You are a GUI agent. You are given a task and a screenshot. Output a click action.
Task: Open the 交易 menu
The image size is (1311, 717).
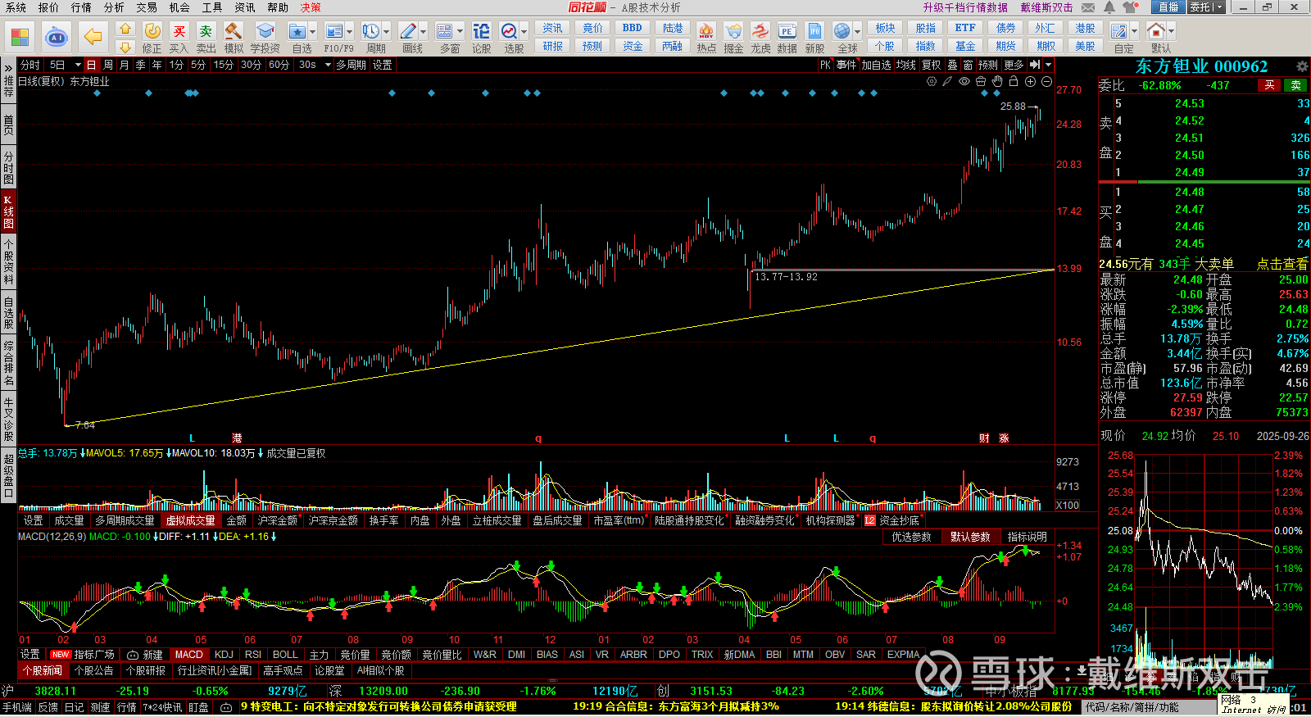point(147,7)
